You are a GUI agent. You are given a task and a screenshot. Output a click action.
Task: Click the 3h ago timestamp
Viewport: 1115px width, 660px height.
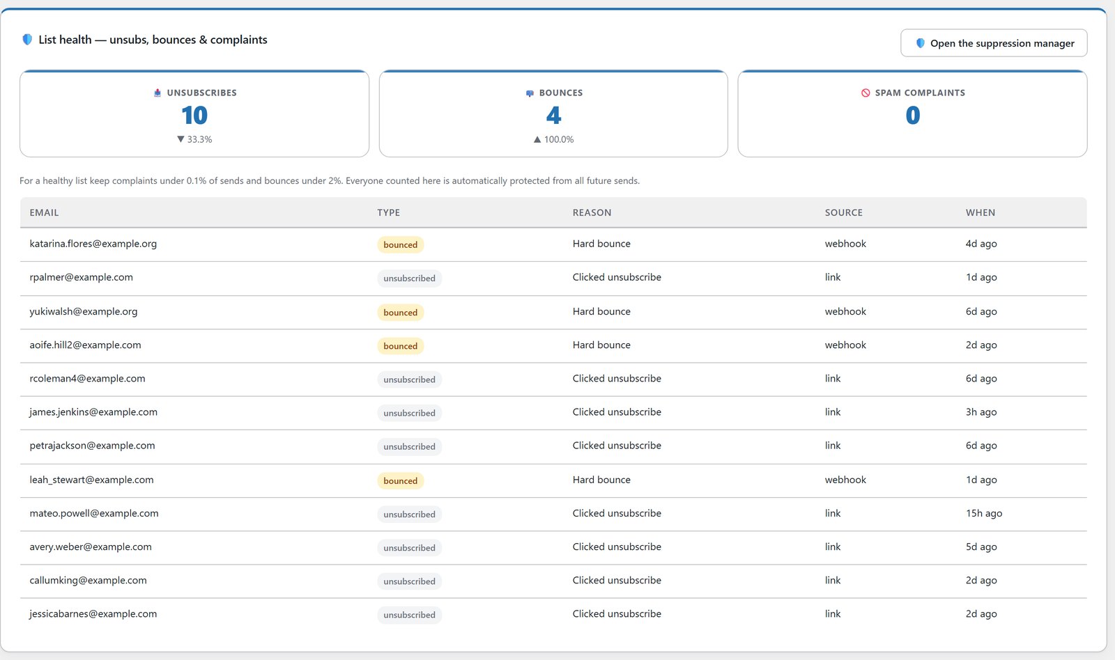tap(981, 412)
